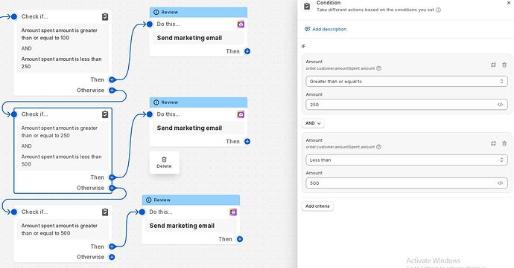This screenshot has height=268, width=514.
Task: Open the AND logical operator dropdown
Action: coord(313,123)
